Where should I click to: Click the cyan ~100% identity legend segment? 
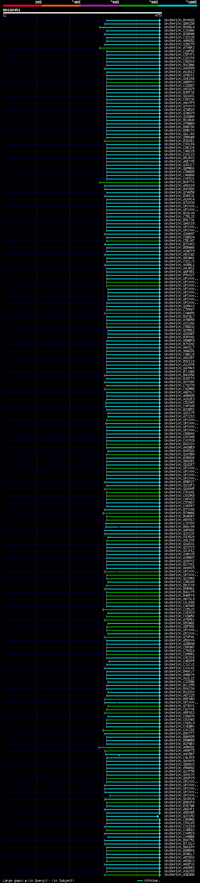tap(178, 6)
